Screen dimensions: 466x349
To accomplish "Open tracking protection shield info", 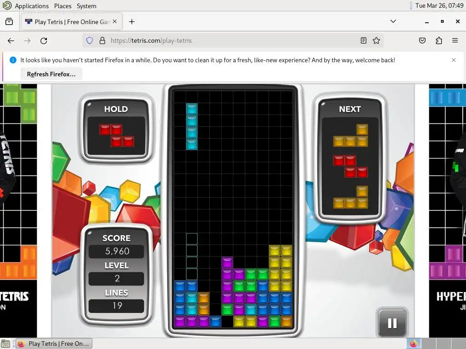I will coord(90,40).
